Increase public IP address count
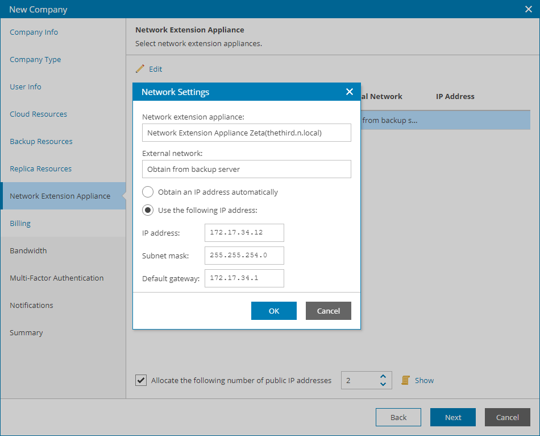Image resolution: width=540 pixels, height=436 pixels. [383, 377]
